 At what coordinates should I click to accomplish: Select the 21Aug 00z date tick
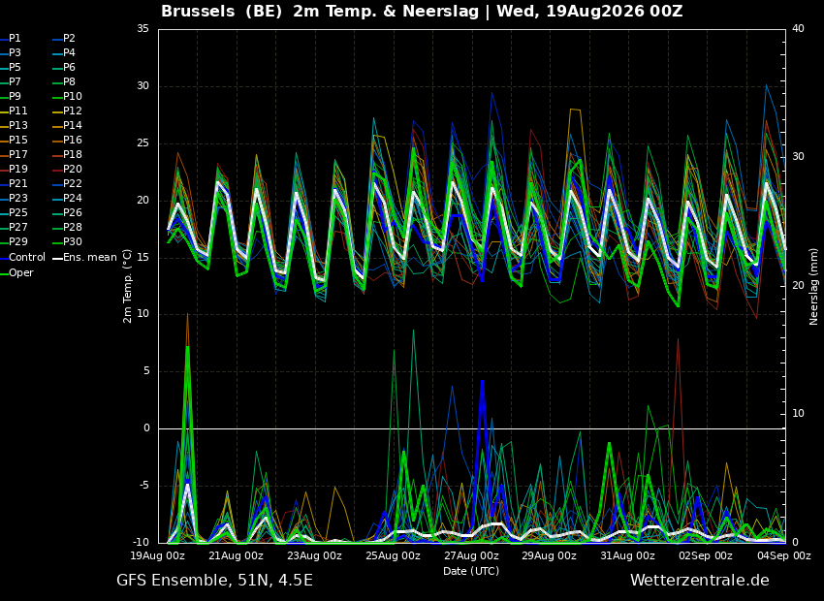[x=237, y=555]
